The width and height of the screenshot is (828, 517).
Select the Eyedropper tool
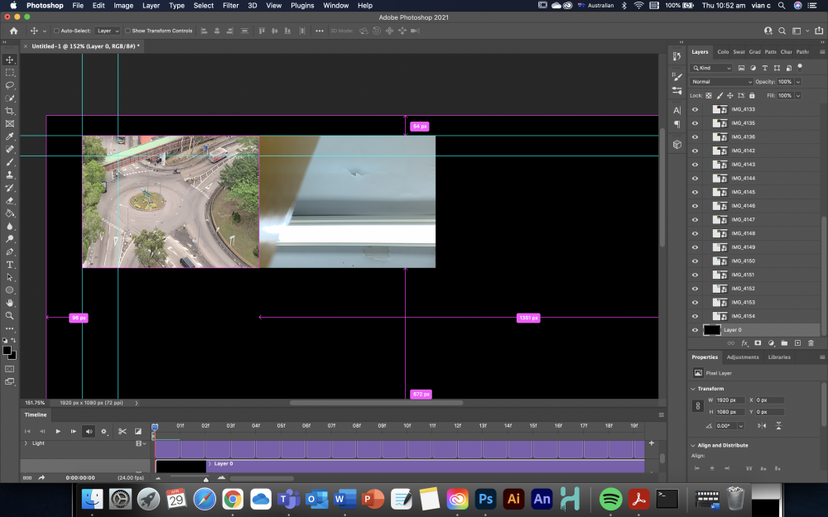[x=10, y=136]
